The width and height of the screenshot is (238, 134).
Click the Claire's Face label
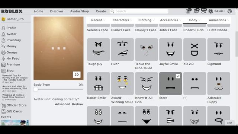click(x=120, y=30)
